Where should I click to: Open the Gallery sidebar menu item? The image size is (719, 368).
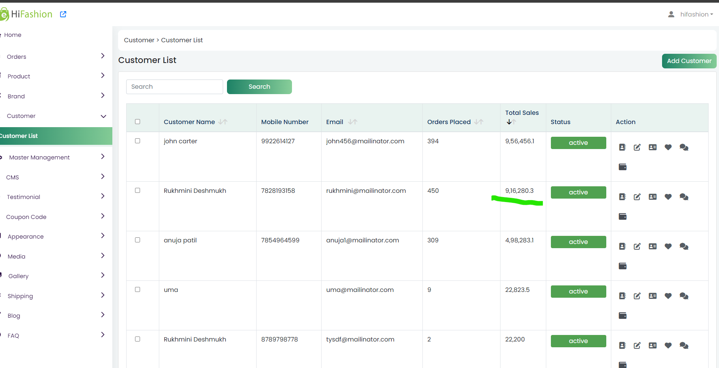coord(18,276)
